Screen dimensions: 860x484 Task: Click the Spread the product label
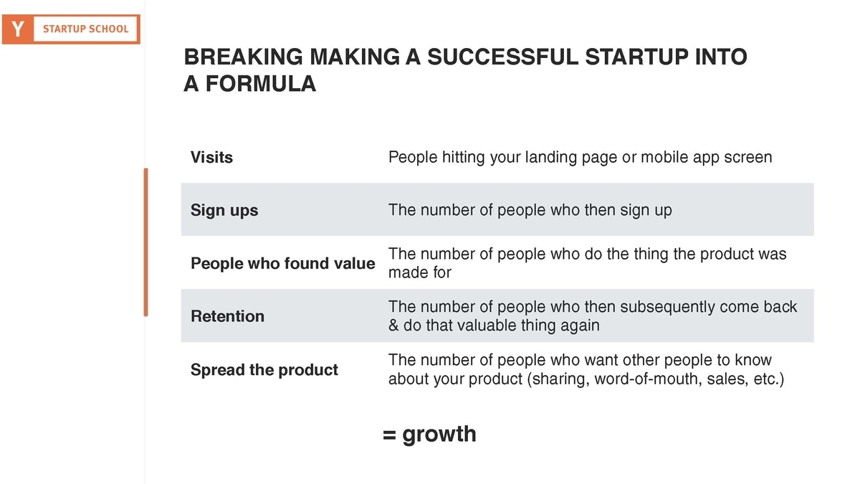tap(264, 370)
